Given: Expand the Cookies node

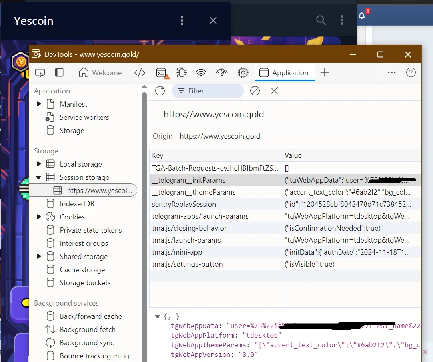Looking at the screenshot, I should coord(39,217).
